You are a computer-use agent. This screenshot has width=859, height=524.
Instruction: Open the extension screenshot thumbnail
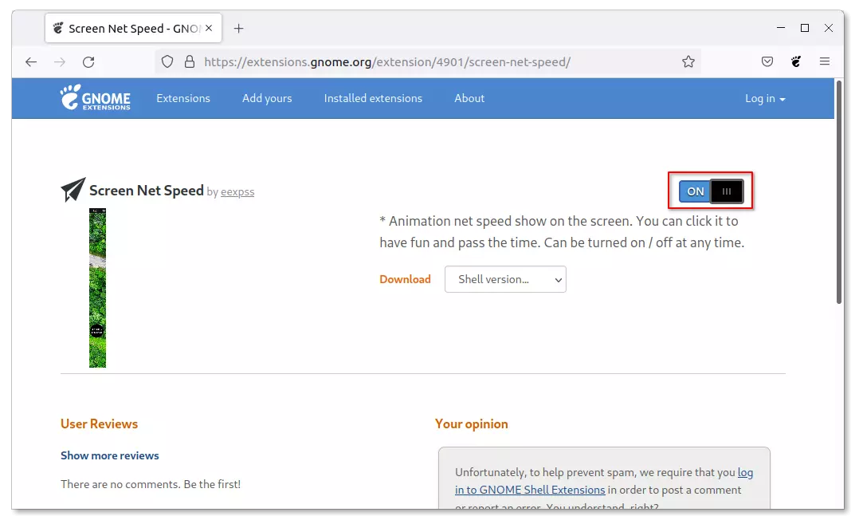coord(97,288)
